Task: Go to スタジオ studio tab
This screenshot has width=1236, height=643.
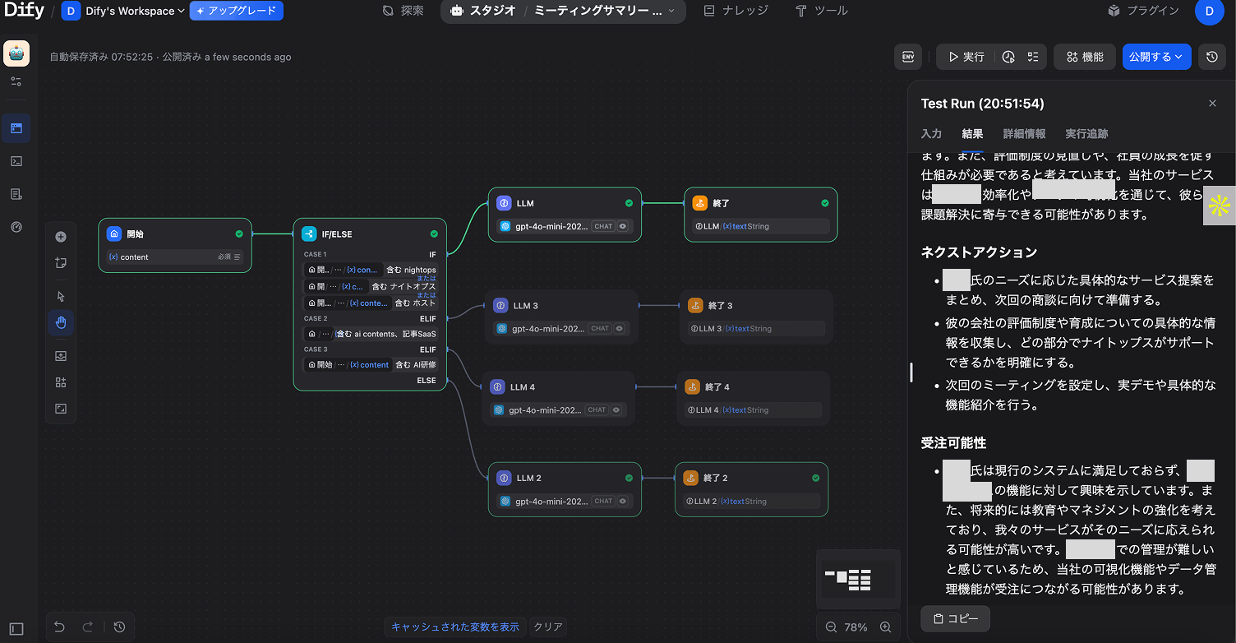Action: pyautogui.click(x=484, y=11)
